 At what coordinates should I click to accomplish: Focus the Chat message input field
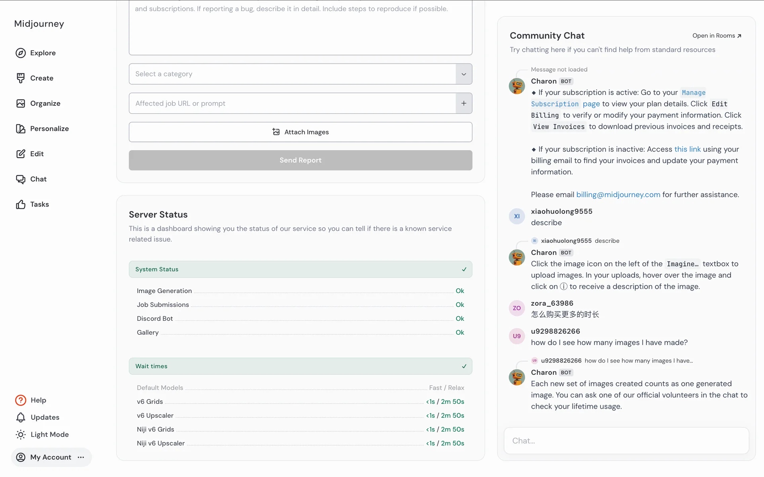click(x=626, y=440)
